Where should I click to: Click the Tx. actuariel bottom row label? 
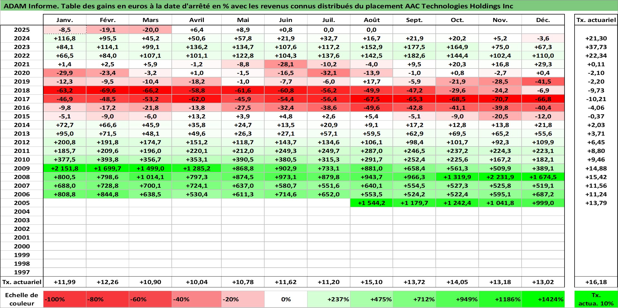click(22, 282)
